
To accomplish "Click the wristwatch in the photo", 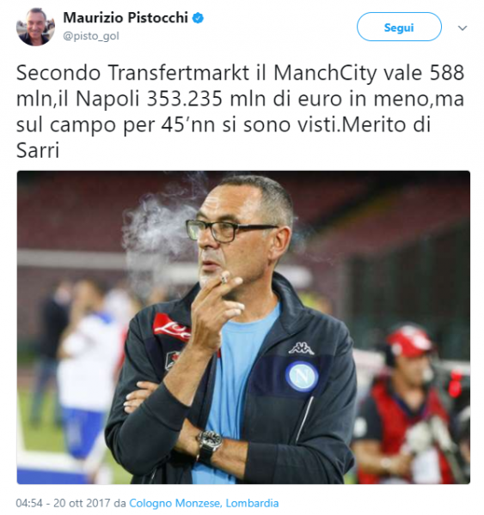I will (209, 445).
